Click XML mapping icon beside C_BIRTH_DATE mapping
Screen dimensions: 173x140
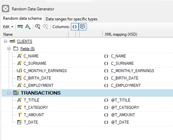pos(106,78)
